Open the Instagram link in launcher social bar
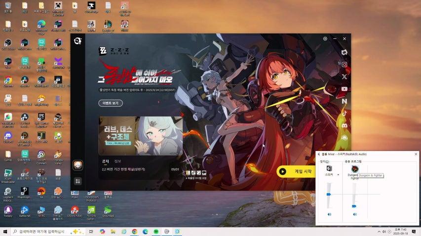The image size is (421, 236). coord(344,64)
